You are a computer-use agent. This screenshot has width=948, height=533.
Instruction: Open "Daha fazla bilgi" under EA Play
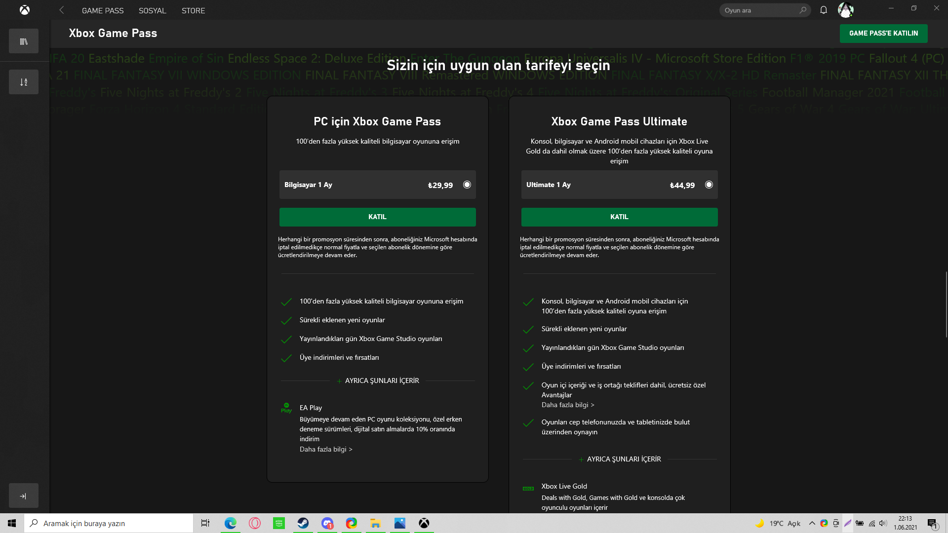326,449
